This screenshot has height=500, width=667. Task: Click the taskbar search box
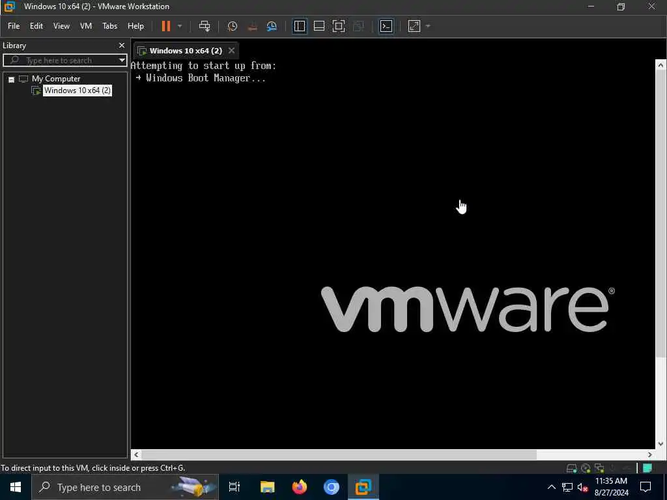(125, 487)
